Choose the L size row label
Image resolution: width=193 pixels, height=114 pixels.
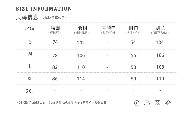tap(30, 66)
